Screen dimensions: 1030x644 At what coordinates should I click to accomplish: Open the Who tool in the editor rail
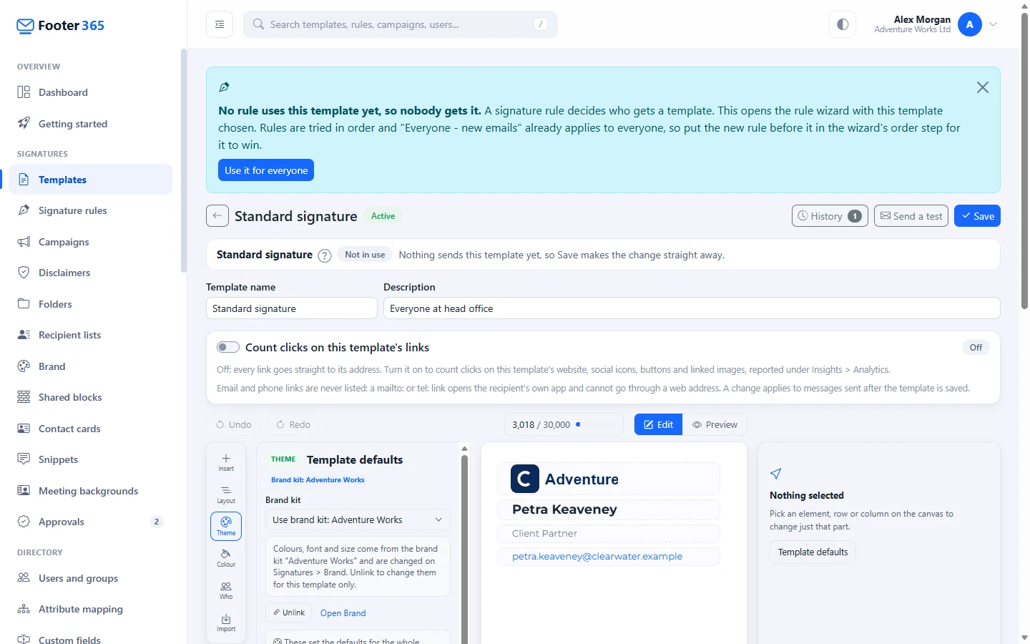click(226, 590)
